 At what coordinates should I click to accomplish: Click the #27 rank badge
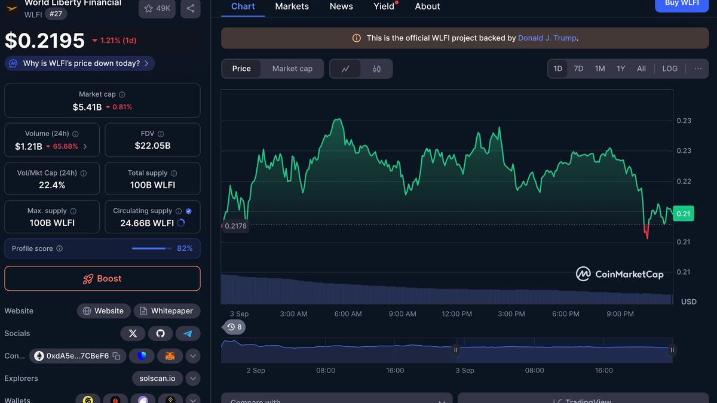point(56,14)
